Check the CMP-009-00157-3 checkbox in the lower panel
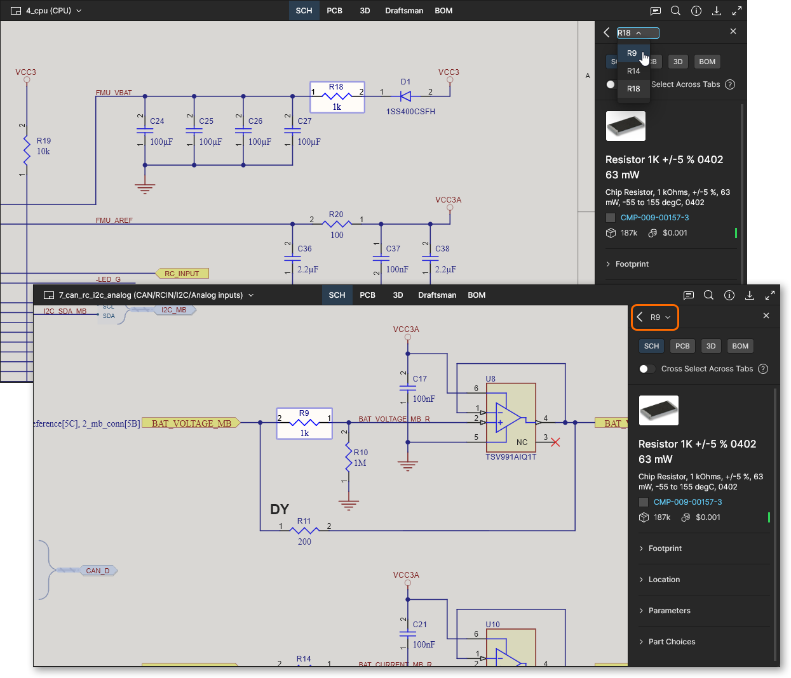The image size is (791, 678). click(x=644, y=502)
